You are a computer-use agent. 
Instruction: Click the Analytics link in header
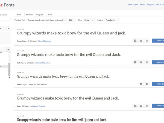tap(150, 5)
